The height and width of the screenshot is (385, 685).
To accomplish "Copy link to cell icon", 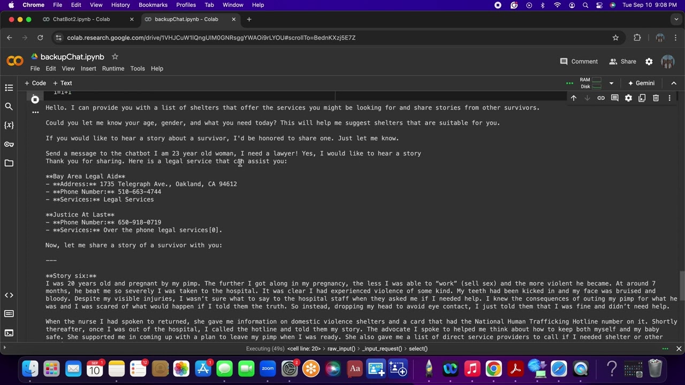I will pos(601,98).
